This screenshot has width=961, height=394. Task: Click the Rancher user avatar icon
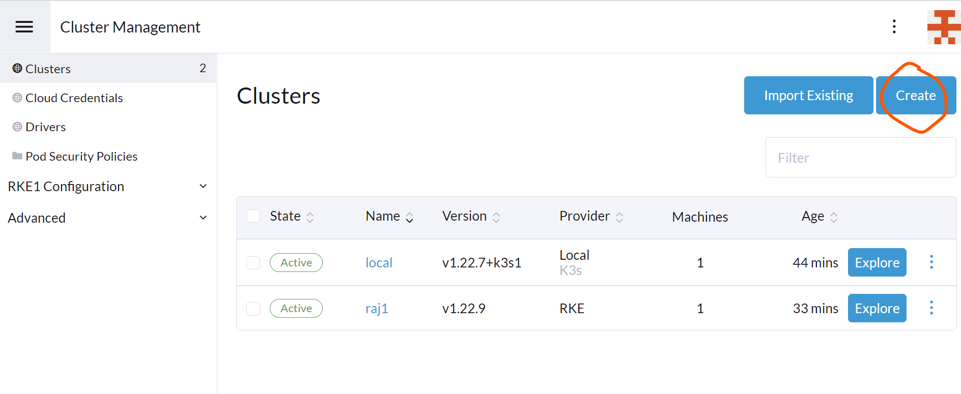click(x=943, y=27)
